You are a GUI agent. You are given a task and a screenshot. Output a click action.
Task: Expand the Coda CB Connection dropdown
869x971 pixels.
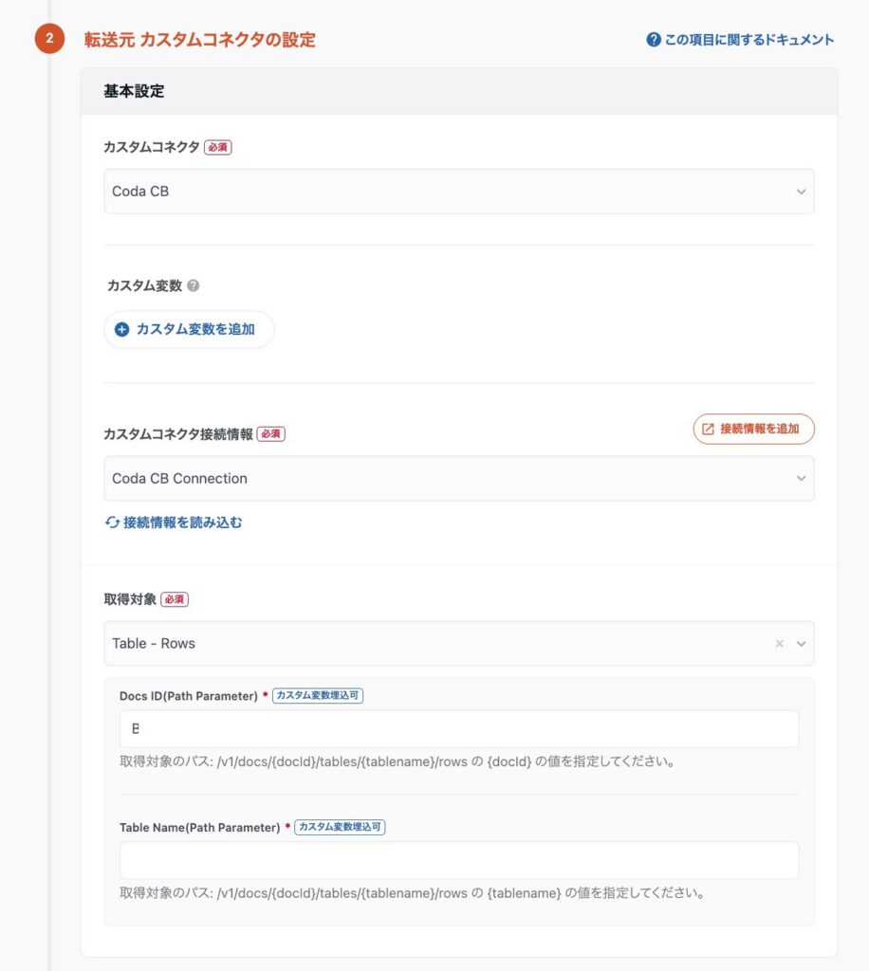point(458,479)
